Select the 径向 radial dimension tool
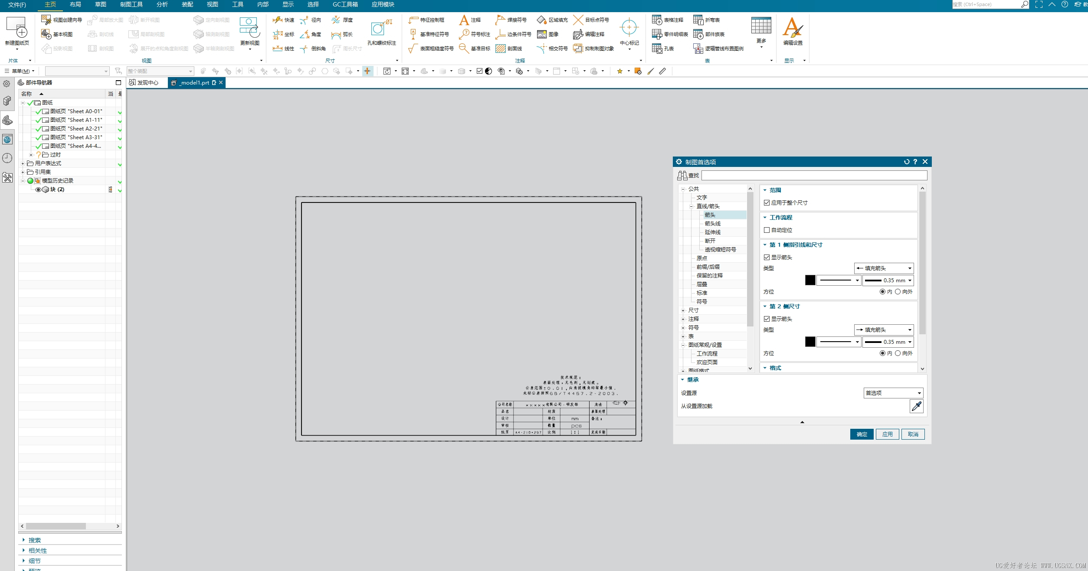Image resolution: width=1088 pixels, height=571 pixels. click(310, 20)
